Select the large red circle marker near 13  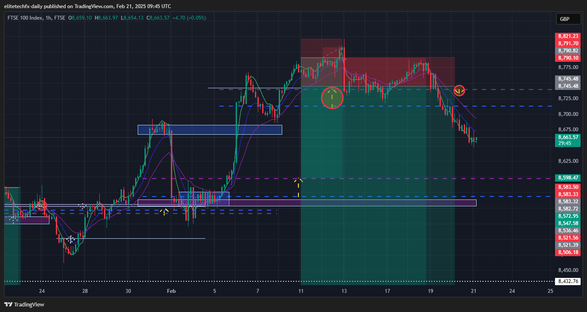point(332,98)
